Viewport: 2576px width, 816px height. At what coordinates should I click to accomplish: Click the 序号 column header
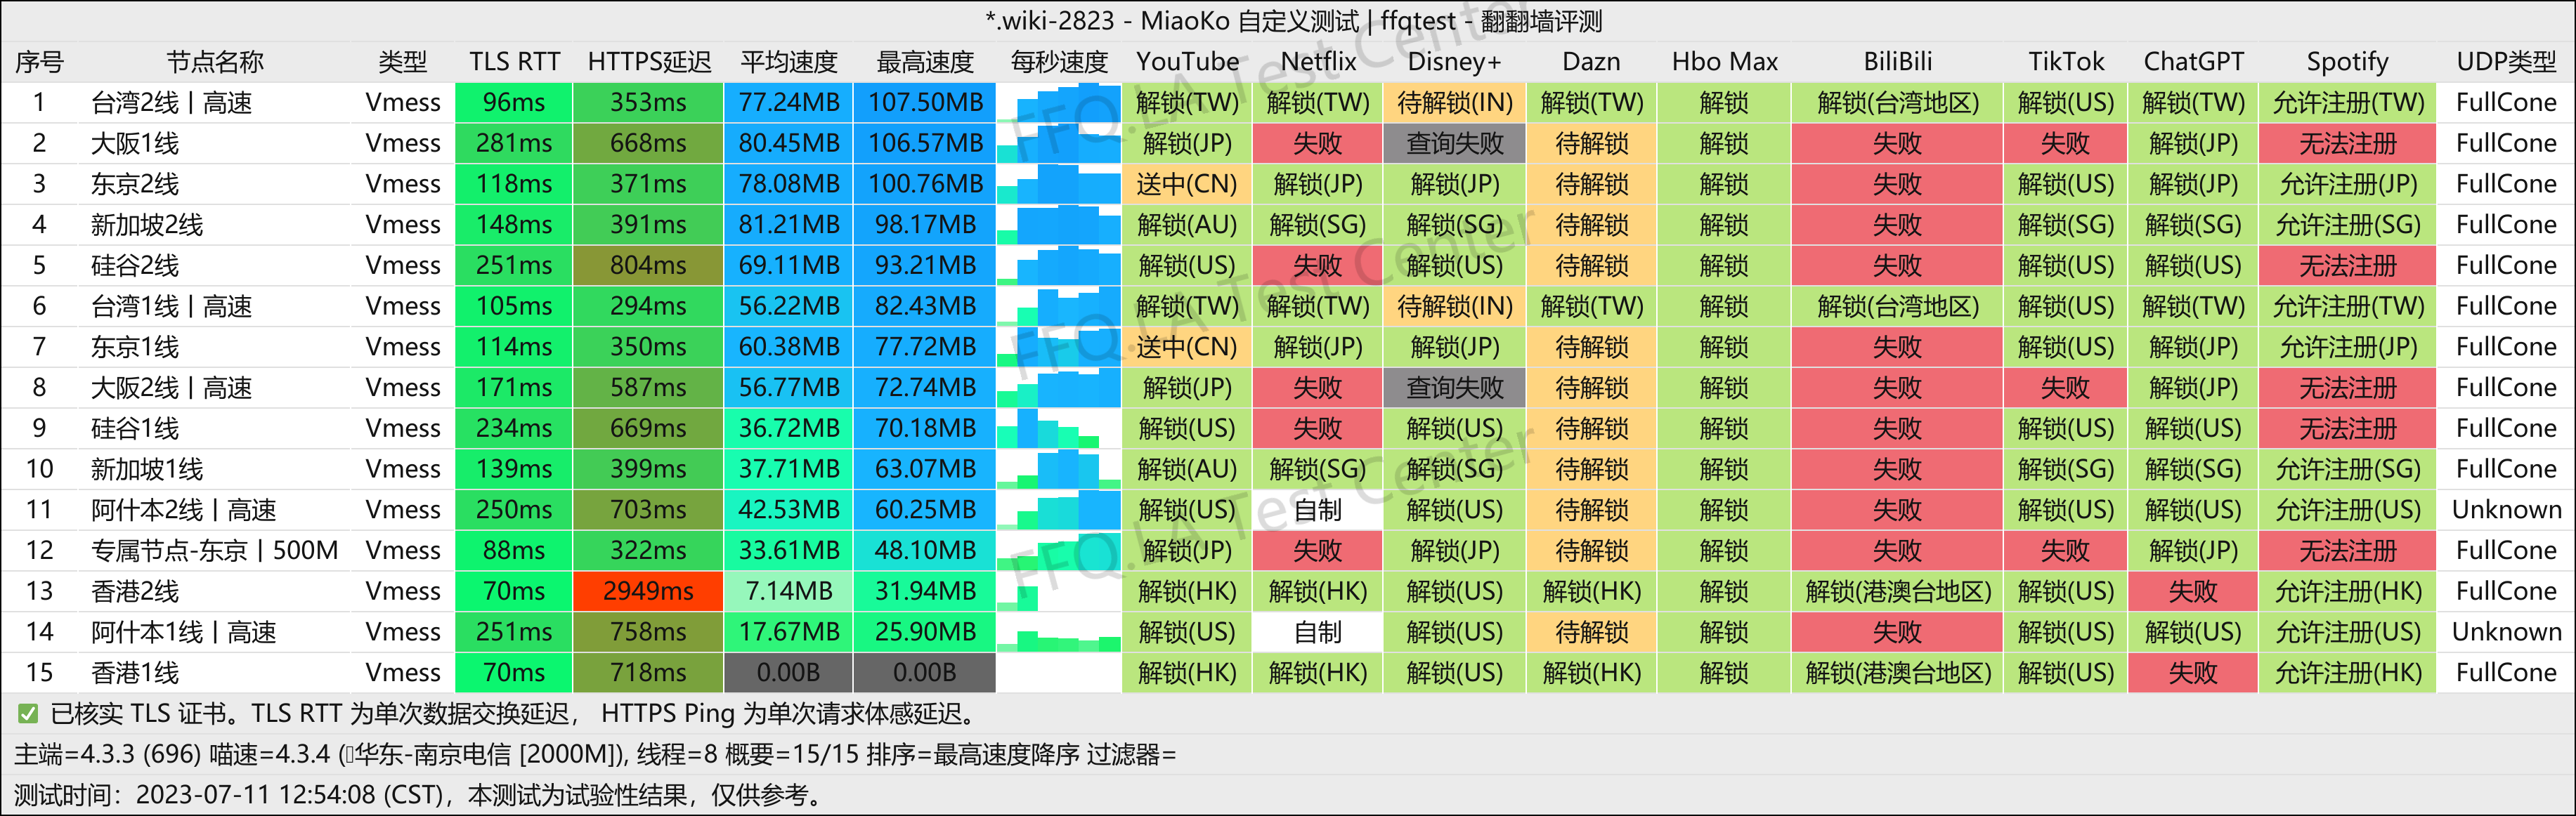coord(39,62)
